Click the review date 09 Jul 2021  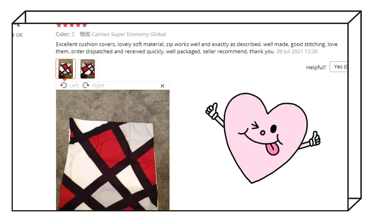click(x=297, y=52)
